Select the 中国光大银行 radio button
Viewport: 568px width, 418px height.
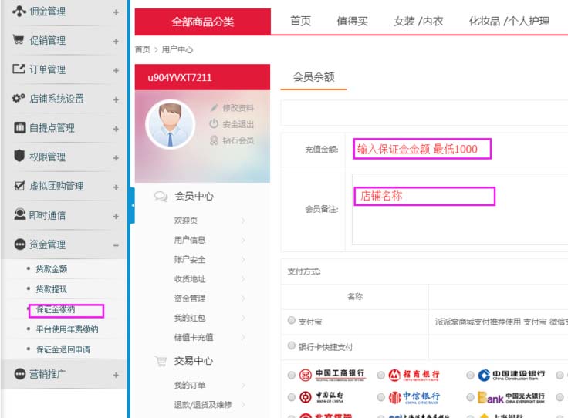[470, 397]
